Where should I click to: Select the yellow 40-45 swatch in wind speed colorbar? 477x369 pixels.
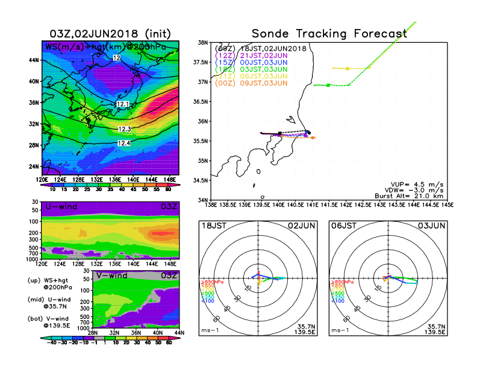(x=127, y=185)
